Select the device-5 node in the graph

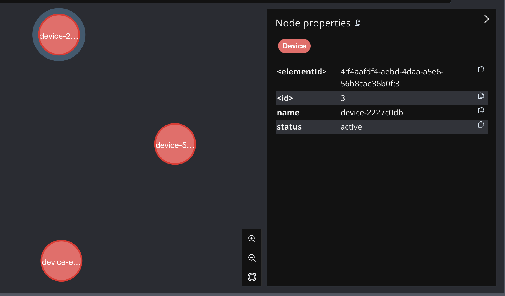pos(175,144)
